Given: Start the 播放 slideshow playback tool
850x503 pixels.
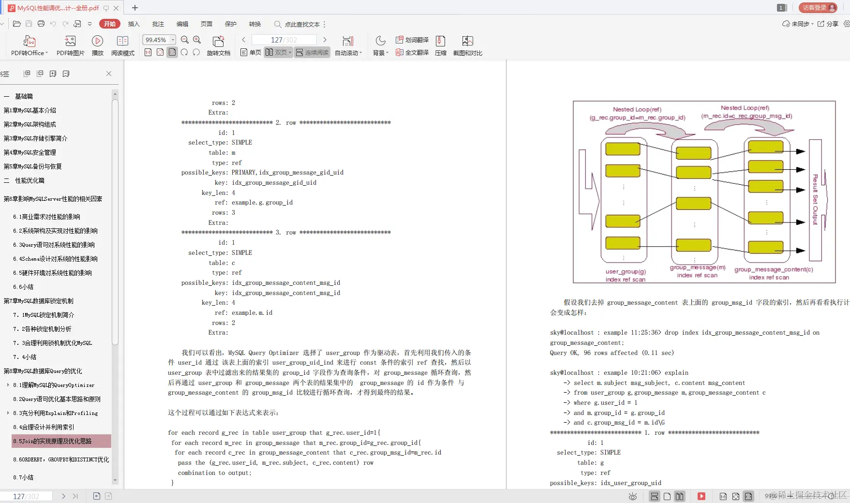Looking at the screenshot, I should (97, 45).
